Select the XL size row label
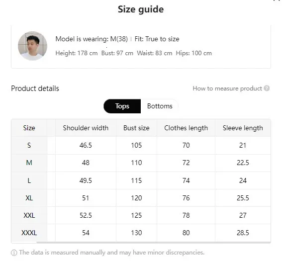The image size is (282, 261). tap(29, 198)
